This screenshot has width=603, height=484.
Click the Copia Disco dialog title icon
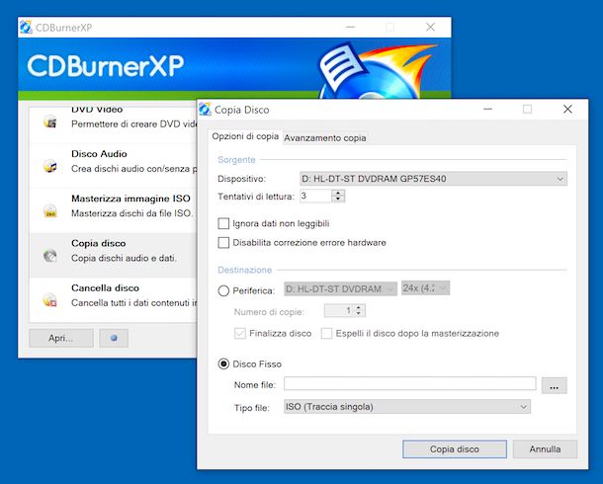pos(205,110)
